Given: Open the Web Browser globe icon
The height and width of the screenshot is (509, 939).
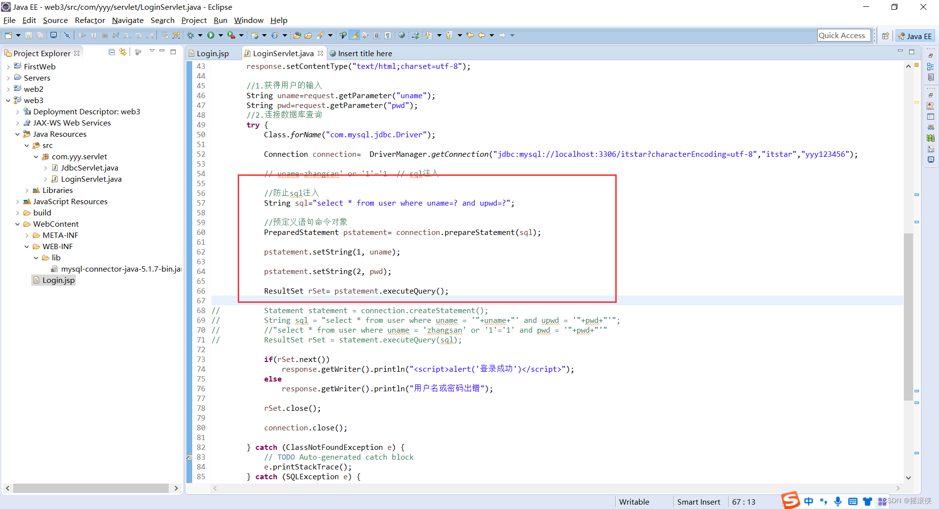Looking at the screenshot, I should pyautogui.click(x=402, y=35).
